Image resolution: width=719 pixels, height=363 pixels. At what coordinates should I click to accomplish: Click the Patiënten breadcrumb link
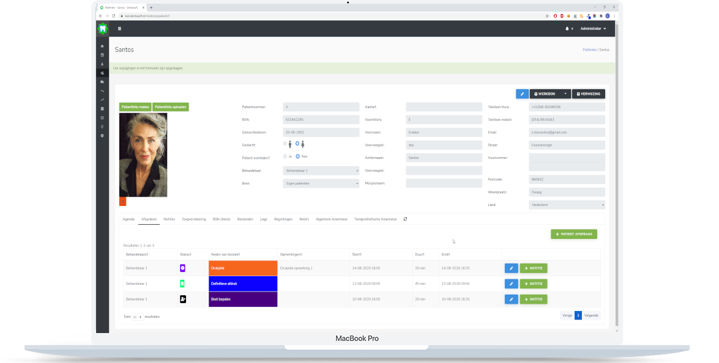589,50
